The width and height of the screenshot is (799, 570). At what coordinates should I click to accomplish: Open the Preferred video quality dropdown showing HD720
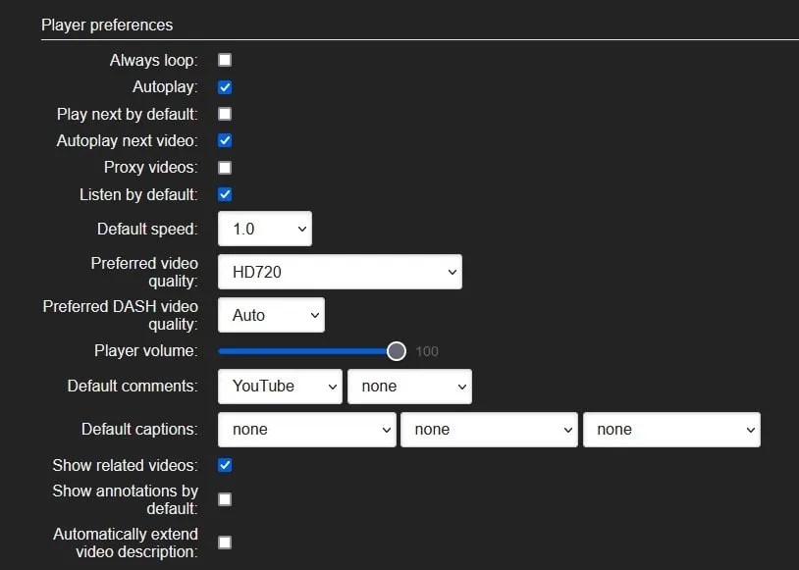(340, 272)
